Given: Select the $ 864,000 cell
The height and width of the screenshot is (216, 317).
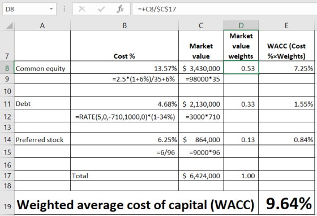Looking at the screenshot, I should pos(201,139).
